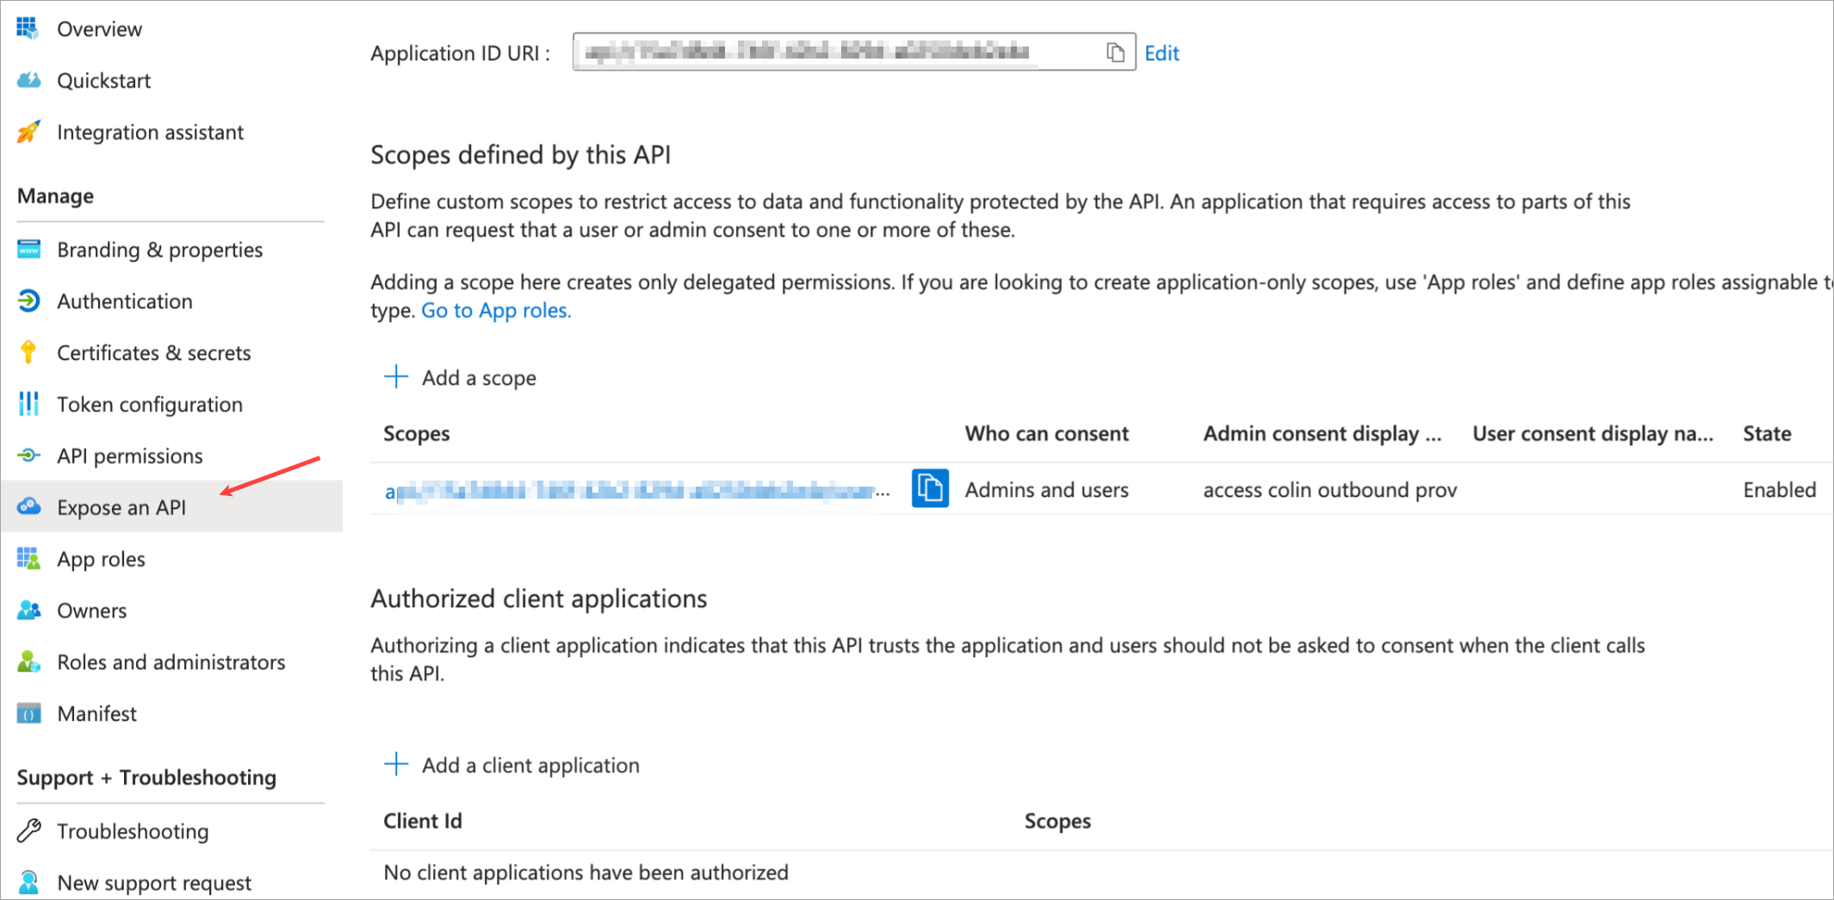
Task: Click the Edit link next to Application ID URI
Action: [1162, 53]
